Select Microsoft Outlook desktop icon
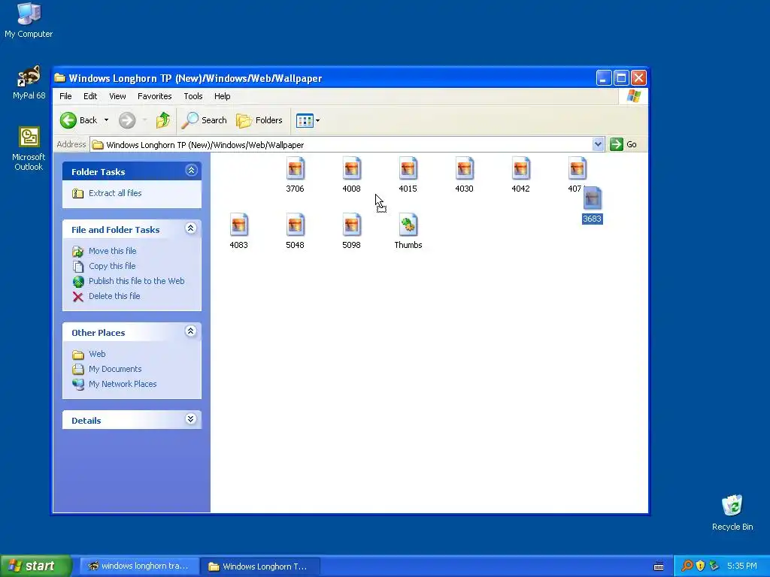The width and height of the screenshot is (770, 577). [29, 149]
